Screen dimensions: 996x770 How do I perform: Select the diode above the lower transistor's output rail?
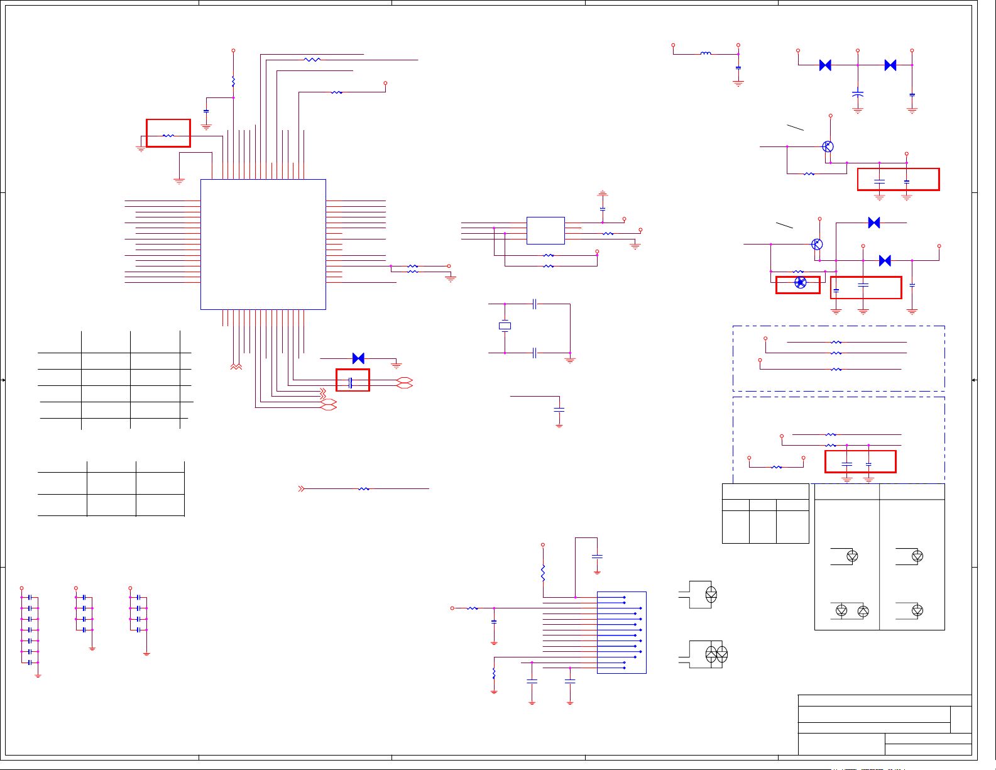(x=873, y=223)
